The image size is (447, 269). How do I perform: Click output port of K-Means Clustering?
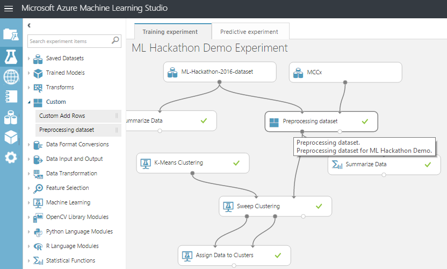pos(192,173)
